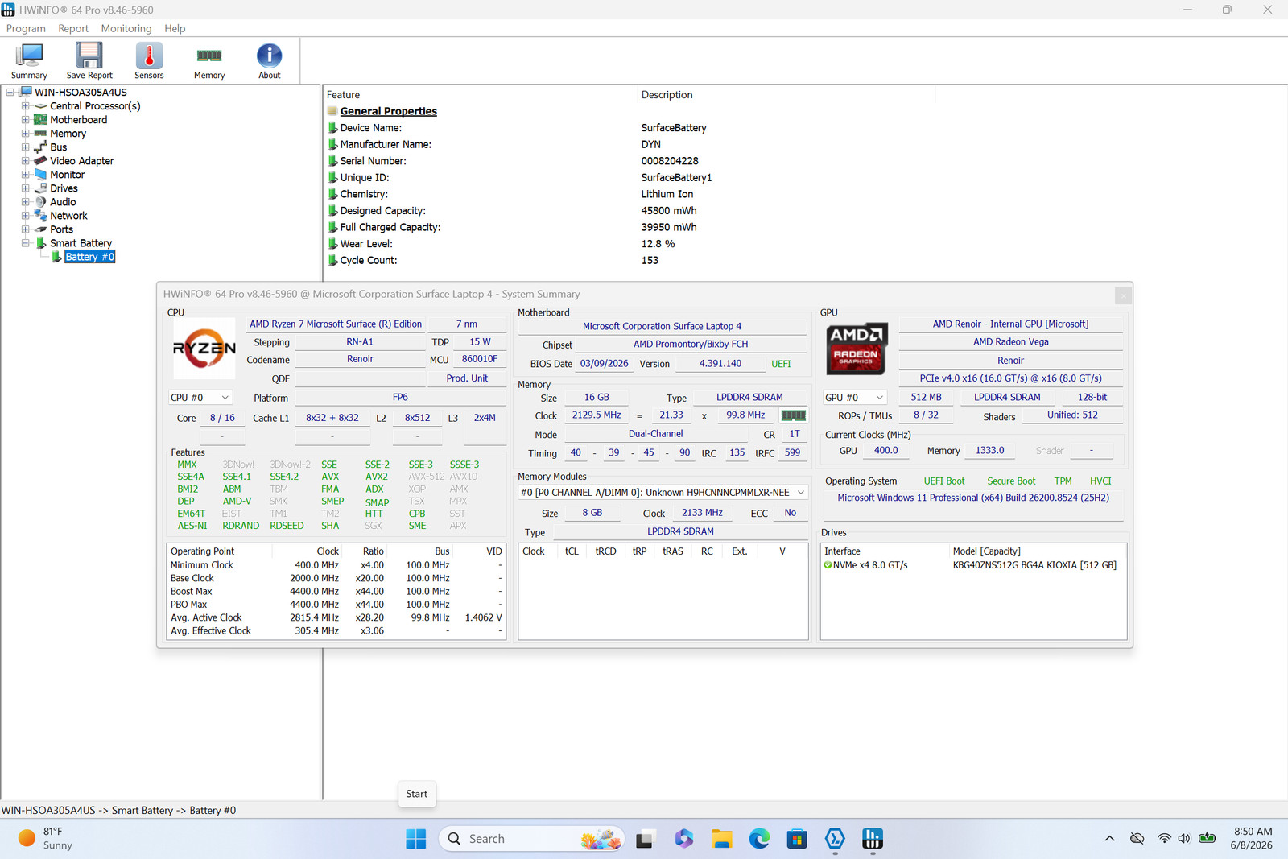The width and height of the screenshot is (1288, 859).
Task: Open the memory module selection dropdown
Action: (663, 493)
